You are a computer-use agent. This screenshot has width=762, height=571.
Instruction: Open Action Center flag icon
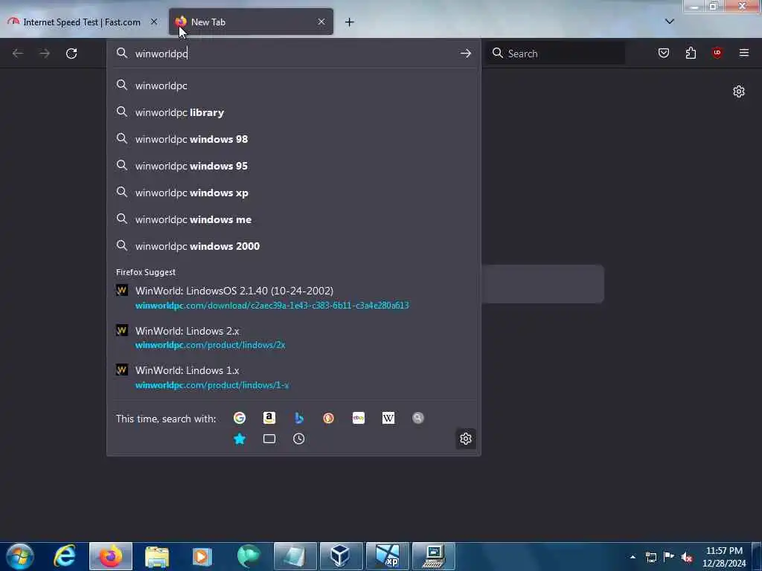(669, 557)
